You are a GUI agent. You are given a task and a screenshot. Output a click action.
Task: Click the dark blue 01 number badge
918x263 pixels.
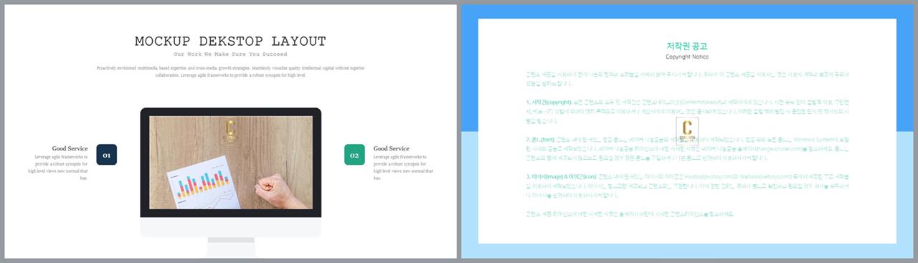click(106, 155)
